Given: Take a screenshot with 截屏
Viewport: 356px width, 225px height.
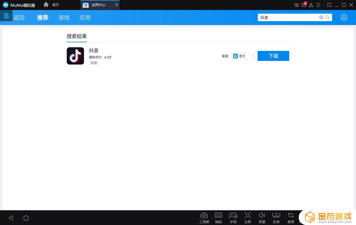Looking at the screenshot, I should 291,218.
